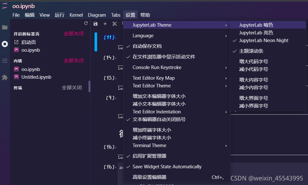Expand Console Run Keystroke submenu

[177, 67]
